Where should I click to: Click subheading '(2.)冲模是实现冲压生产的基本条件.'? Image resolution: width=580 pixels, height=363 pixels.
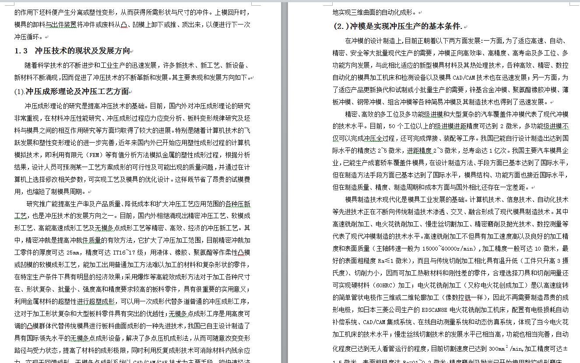point(398,26)
